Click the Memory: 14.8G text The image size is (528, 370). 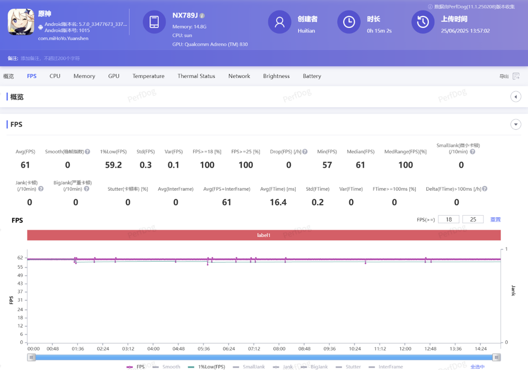(x=189, y=27)
